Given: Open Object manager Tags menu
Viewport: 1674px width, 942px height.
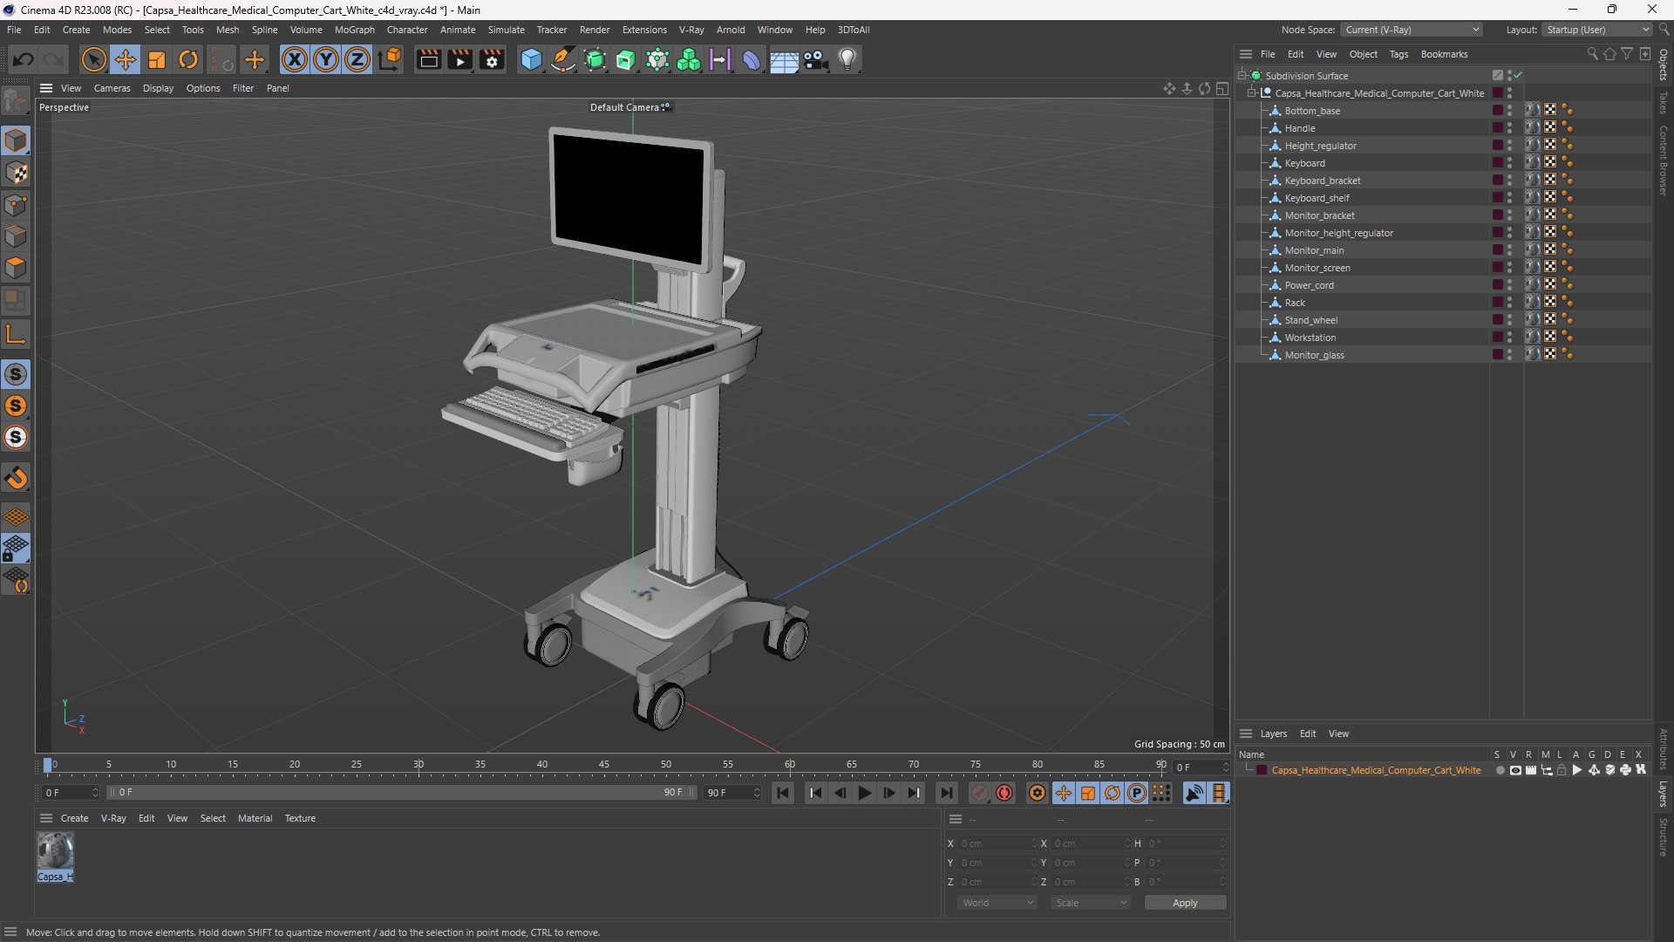Looking at the screenshot, I should 1398,54.
